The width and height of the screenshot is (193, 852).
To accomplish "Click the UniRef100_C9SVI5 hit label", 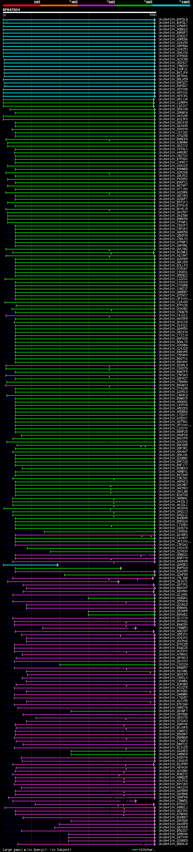I will click(x=173, y=548).
